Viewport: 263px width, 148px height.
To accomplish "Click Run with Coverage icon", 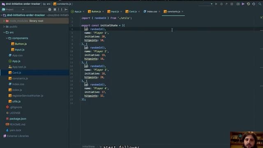I will [x=226, y=4].
